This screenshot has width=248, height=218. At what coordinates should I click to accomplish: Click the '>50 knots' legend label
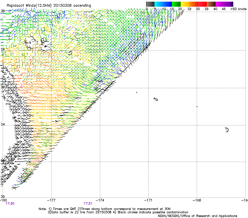click(238, 9)
